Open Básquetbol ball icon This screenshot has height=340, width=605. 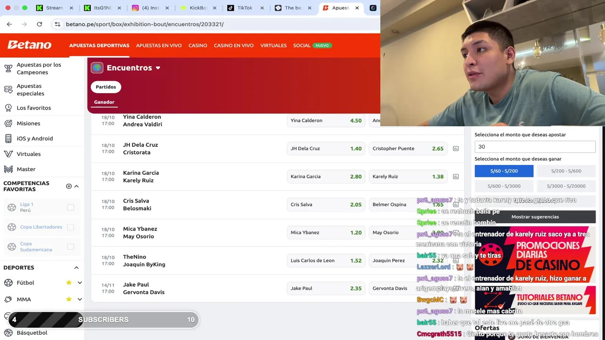coord(8,332)
